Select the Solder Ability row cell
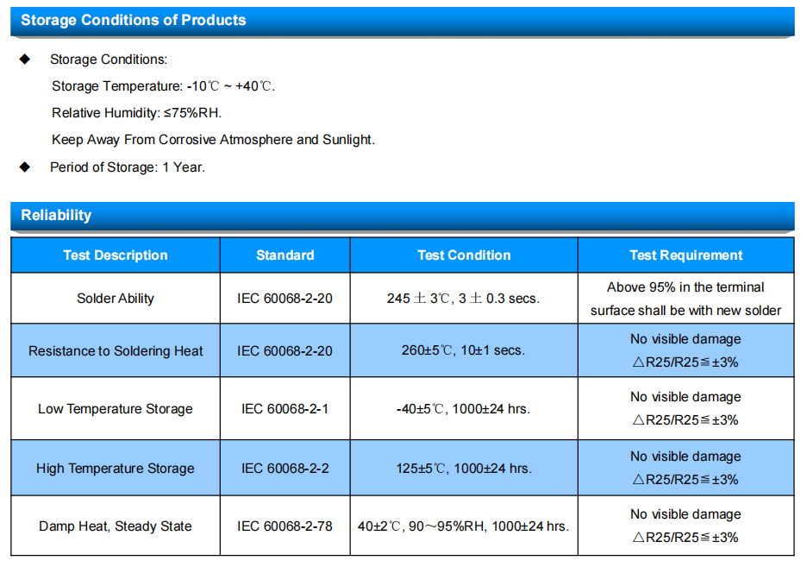This screenshot has height=567, width=807. 116,299
